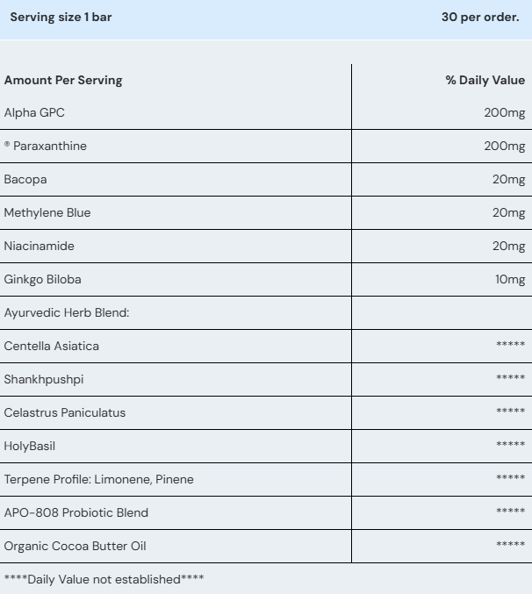Click the Bacopa row label
The height and width of the screenshot is (594, 532).
25,180
